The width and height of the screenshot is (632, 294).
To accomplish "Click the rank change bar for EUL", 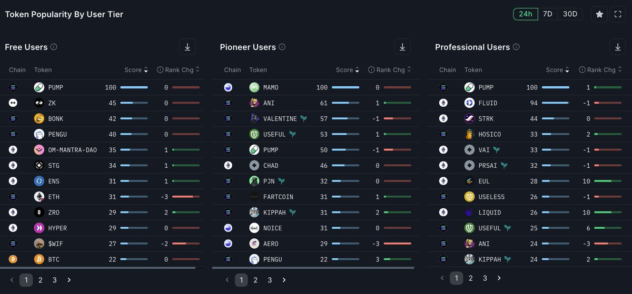I will click(x=608, y=181).
